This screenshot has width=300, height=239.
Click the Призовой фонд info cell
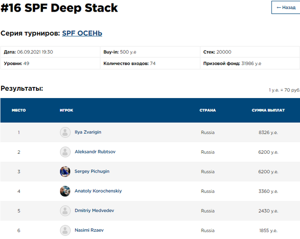click(x=250, y=63)
